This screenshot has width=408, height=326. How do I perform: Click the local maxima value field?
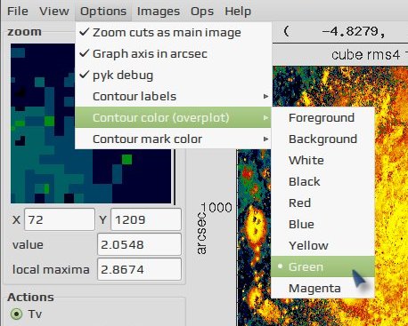click(x=139, y=269)
